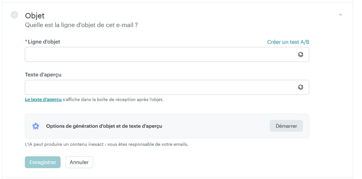
Task: Follow the "Le texte d'aperçu" help link
Action: click(x=43, y=99)
